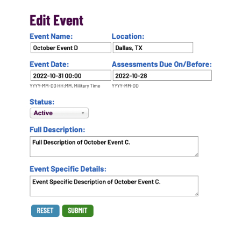This screenshot has height=227, width=242.
Task: Click the Status dropdown arrow
Action: (x=83, y=113)
